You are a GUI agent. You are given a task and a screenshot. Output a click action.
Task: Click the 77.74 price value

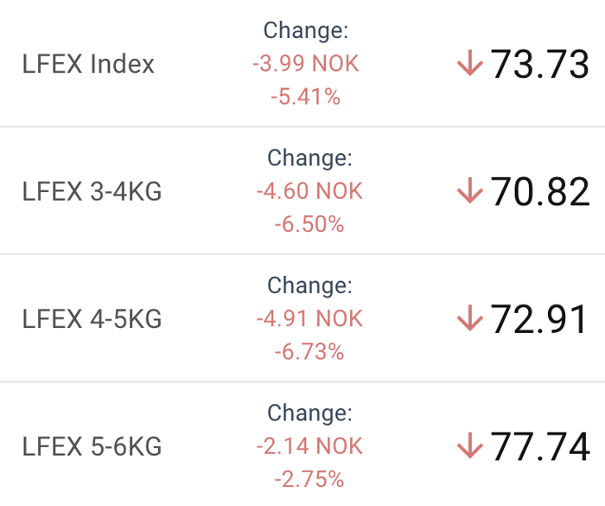tap(540, 446)
